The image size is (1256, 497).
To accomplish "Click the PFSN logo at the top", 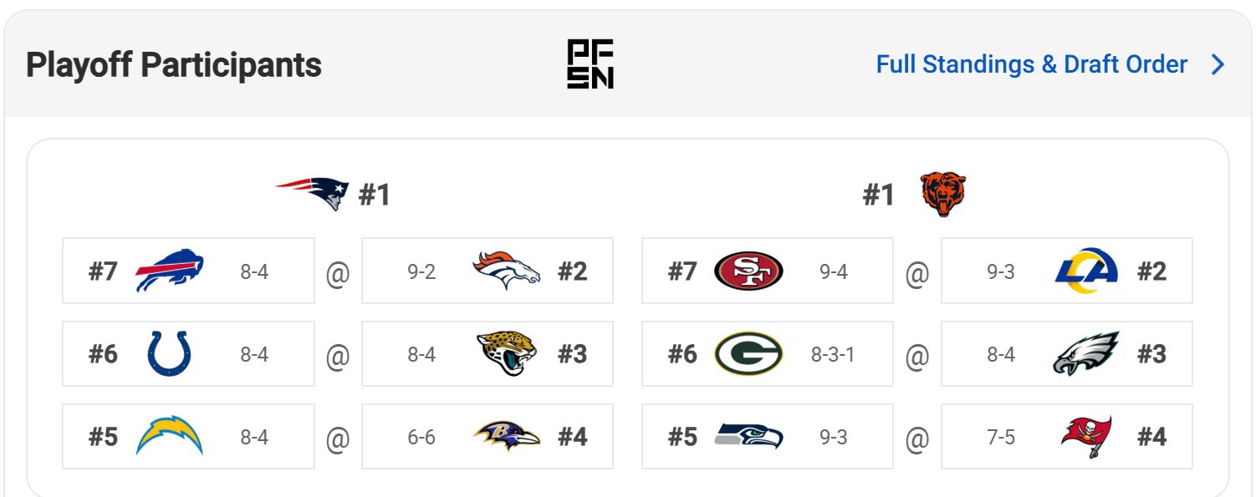I will (x=590, y=64).
